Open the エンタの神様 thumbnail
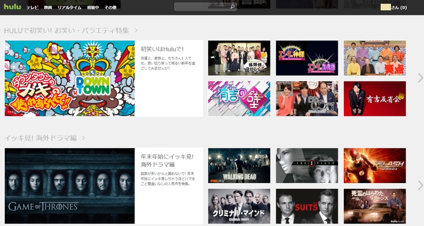This screenshot has height=226, width=424. pyautogui.click(x=307, y=58)
